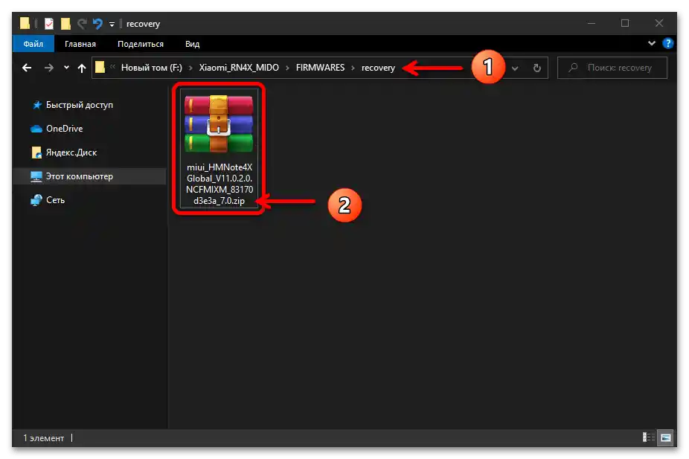Open the recent locations dropdown arrow
Image resolution: width=689 pixels, height=459 pixels.
[66, 68]
